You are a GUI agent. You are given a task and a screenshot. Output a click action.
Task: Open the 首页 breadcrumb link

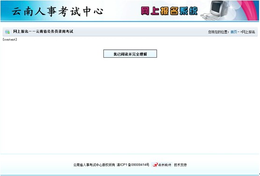[234, 32]
